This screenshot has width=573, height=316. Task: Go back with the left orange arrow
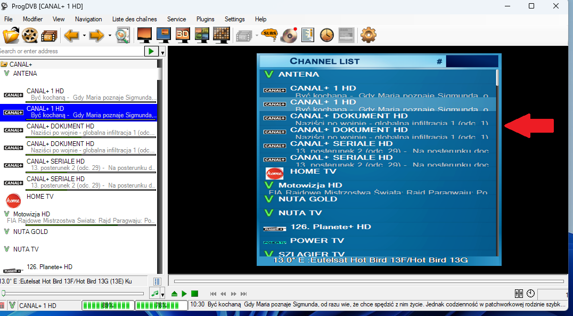(x=71, y=36)
